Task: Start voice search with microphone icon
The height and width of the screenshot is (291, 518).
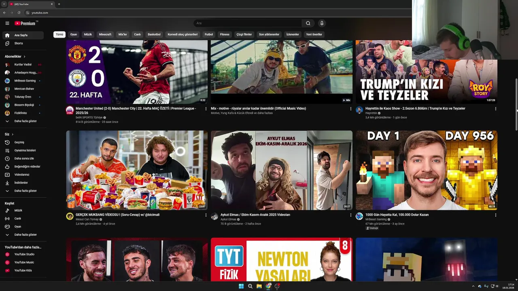Action: click(x=322, y=23)
